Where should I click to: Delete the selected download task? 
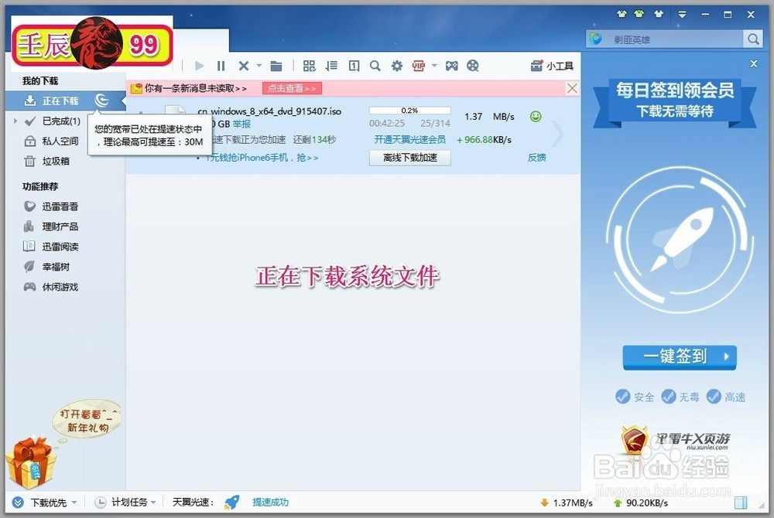[243, 66]
